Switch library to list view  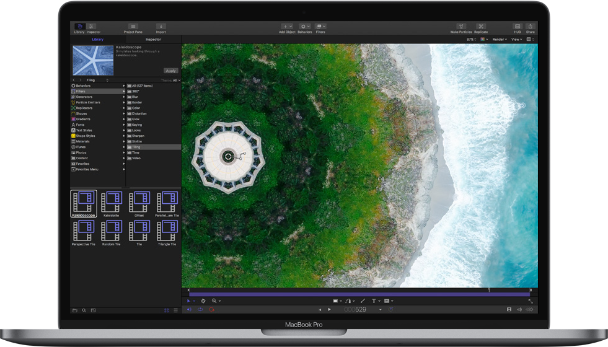pos(175,310)
